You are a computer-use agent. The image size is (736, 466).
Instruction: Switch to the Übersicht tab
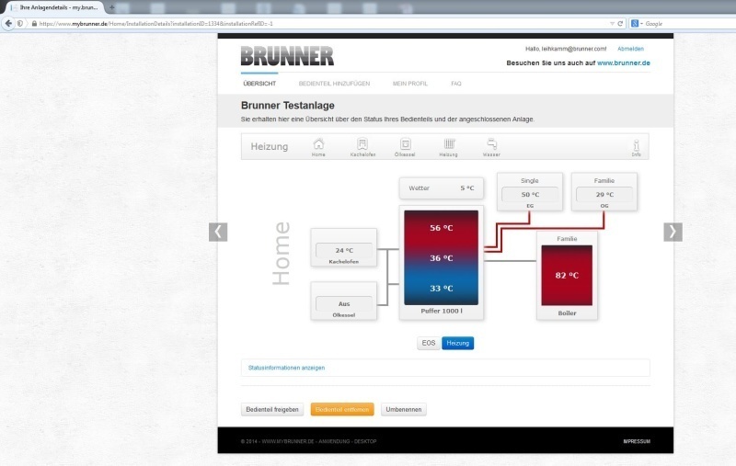tap(259, 84)
